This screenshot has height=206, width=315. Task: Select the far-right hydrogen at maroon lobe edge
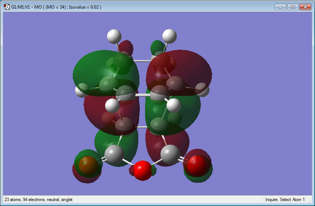(202, 90)
